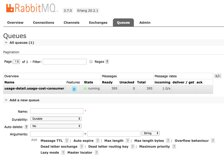Sort by the deliver / get column header
This screenshot has width=224, height=159.
coord(183,82)
